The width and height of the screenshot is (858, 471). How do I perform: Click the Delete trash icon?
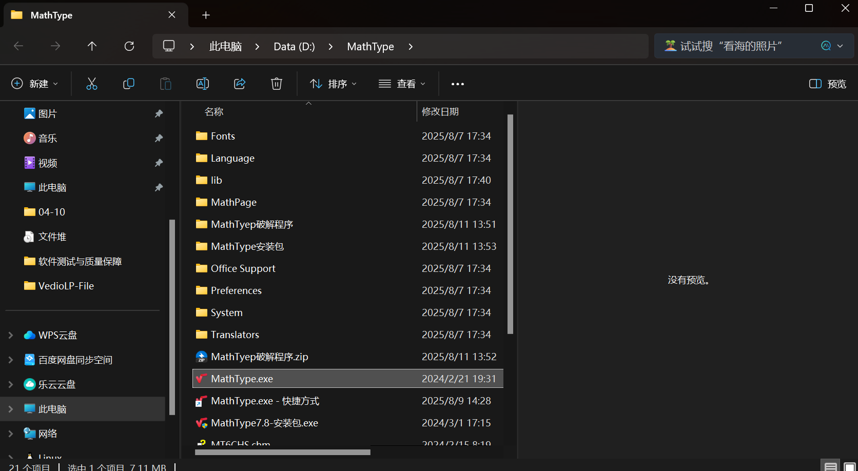tap(277, 84)
